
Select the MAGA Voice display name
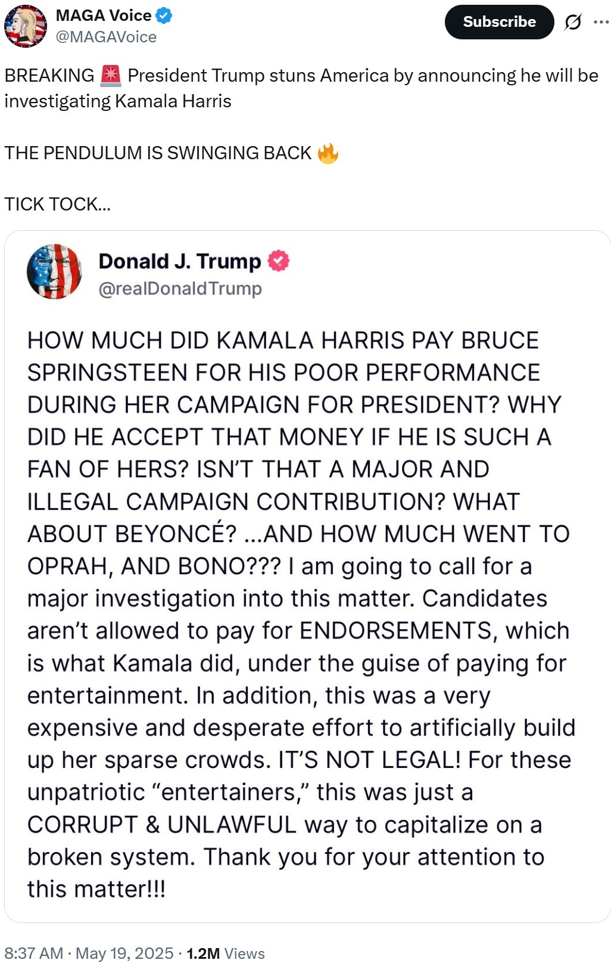pyautogui.click(x=104, y=16)
